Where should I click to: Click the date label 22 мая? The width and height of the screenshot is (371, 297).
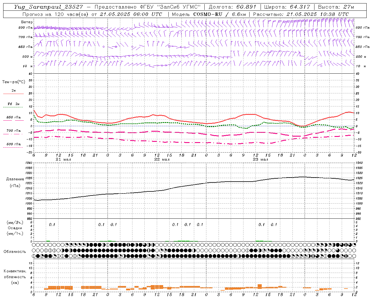tap(162, 160)
